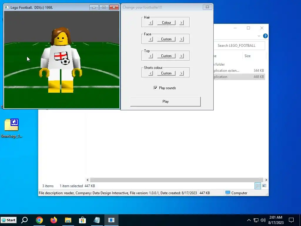Maximize the File Explorer window
This screenshot has width=301, height=226.
[x=248, y=28]
